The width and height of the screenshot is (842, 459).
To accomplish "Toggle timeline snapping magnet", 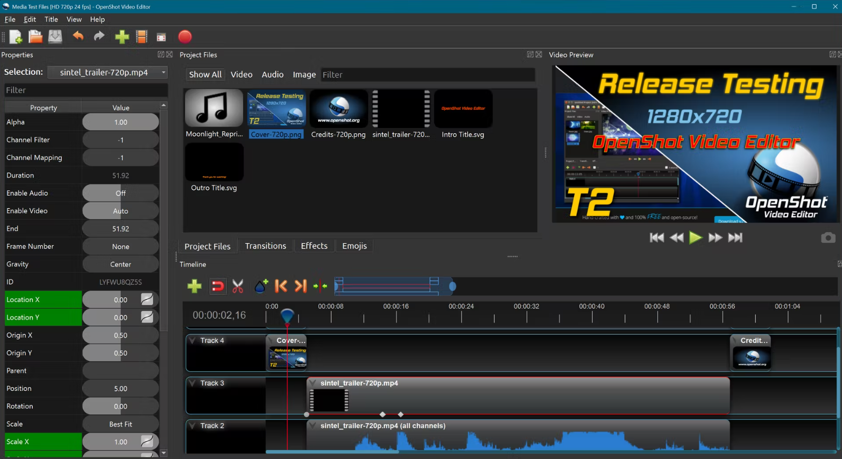I will tap(217, 286).
